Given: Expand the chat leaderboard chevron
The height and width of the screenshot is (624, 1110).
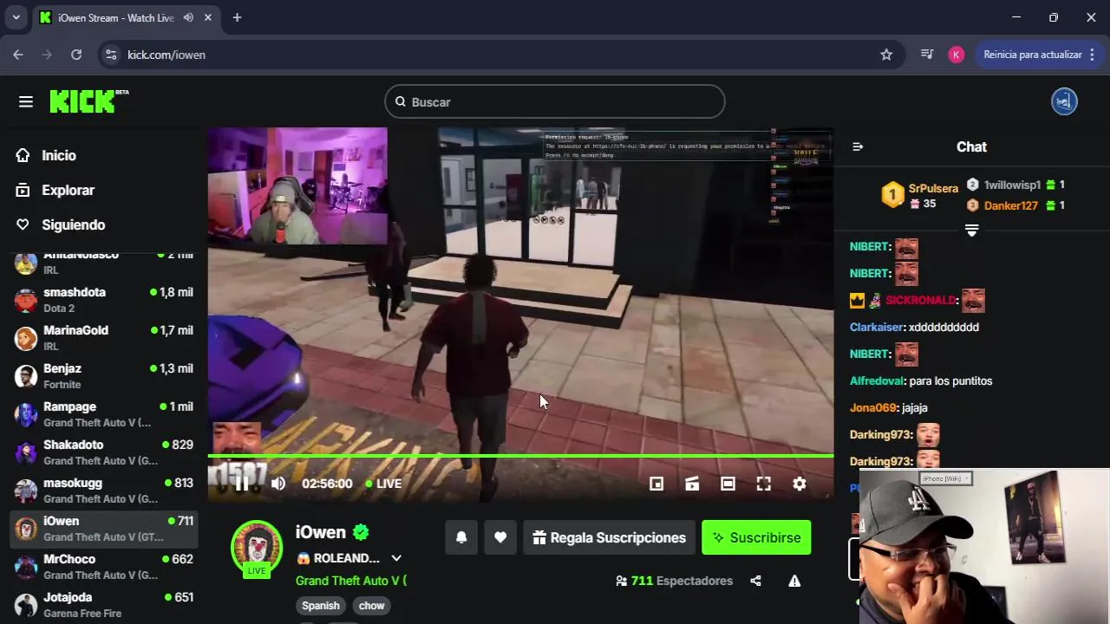Looking at the screenshot, I should pyautogui.click(x=971, y=231).
